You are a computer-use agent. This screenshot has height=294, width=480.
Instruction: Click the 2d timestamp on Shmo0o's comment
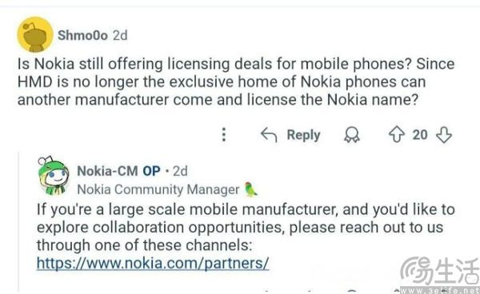pyautogui.click(x=120, y=35)
